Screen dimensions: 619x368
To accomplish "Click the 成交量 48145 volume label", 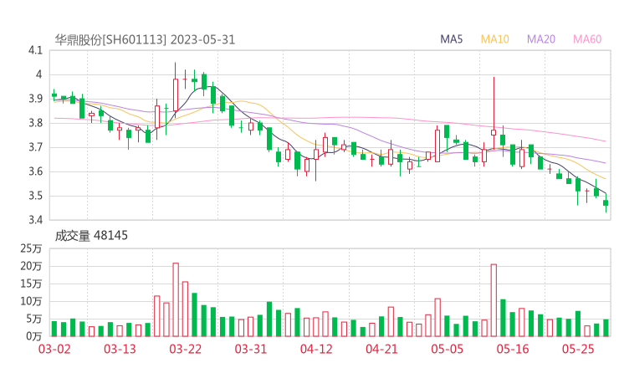I will pos(91,236).
